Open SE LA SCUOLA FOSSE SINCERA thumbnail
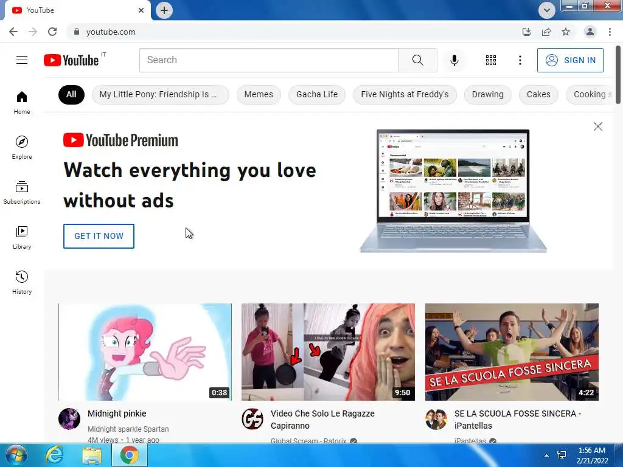 512,352
